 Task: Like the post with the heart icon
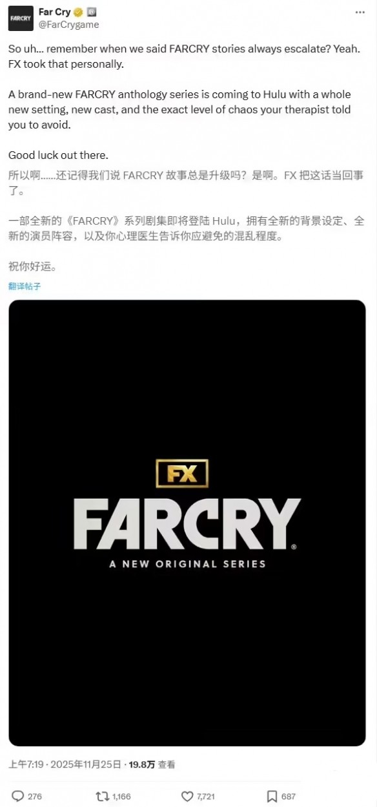click(187, 796)
